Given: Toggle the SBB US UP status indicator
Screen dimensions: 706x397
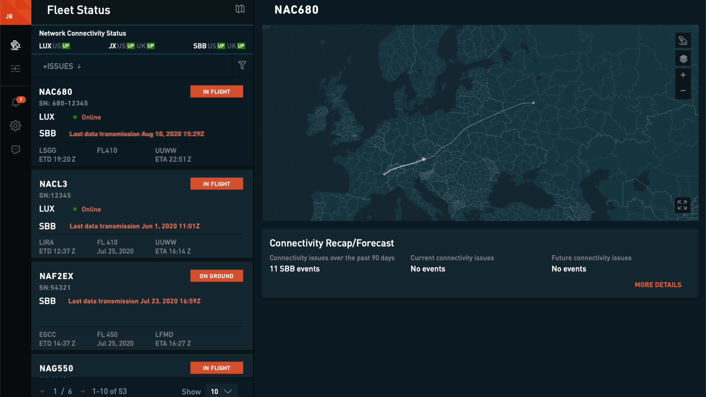Looking at the screenshot, I should pos(221,46).
